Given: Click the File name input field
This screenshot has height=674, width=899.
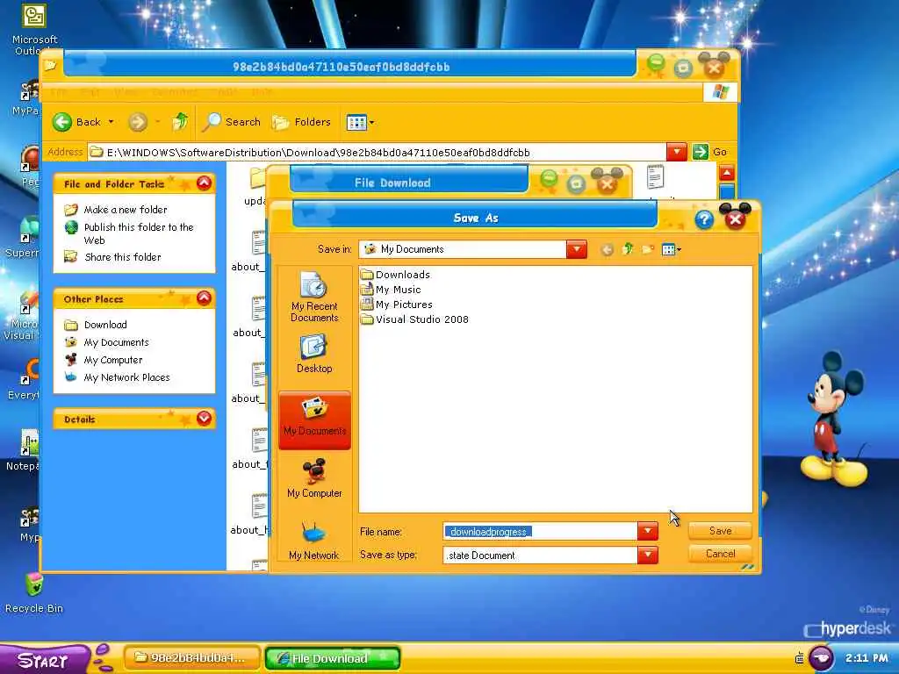Looking at the screenshot, I should (x=540, y=531).
